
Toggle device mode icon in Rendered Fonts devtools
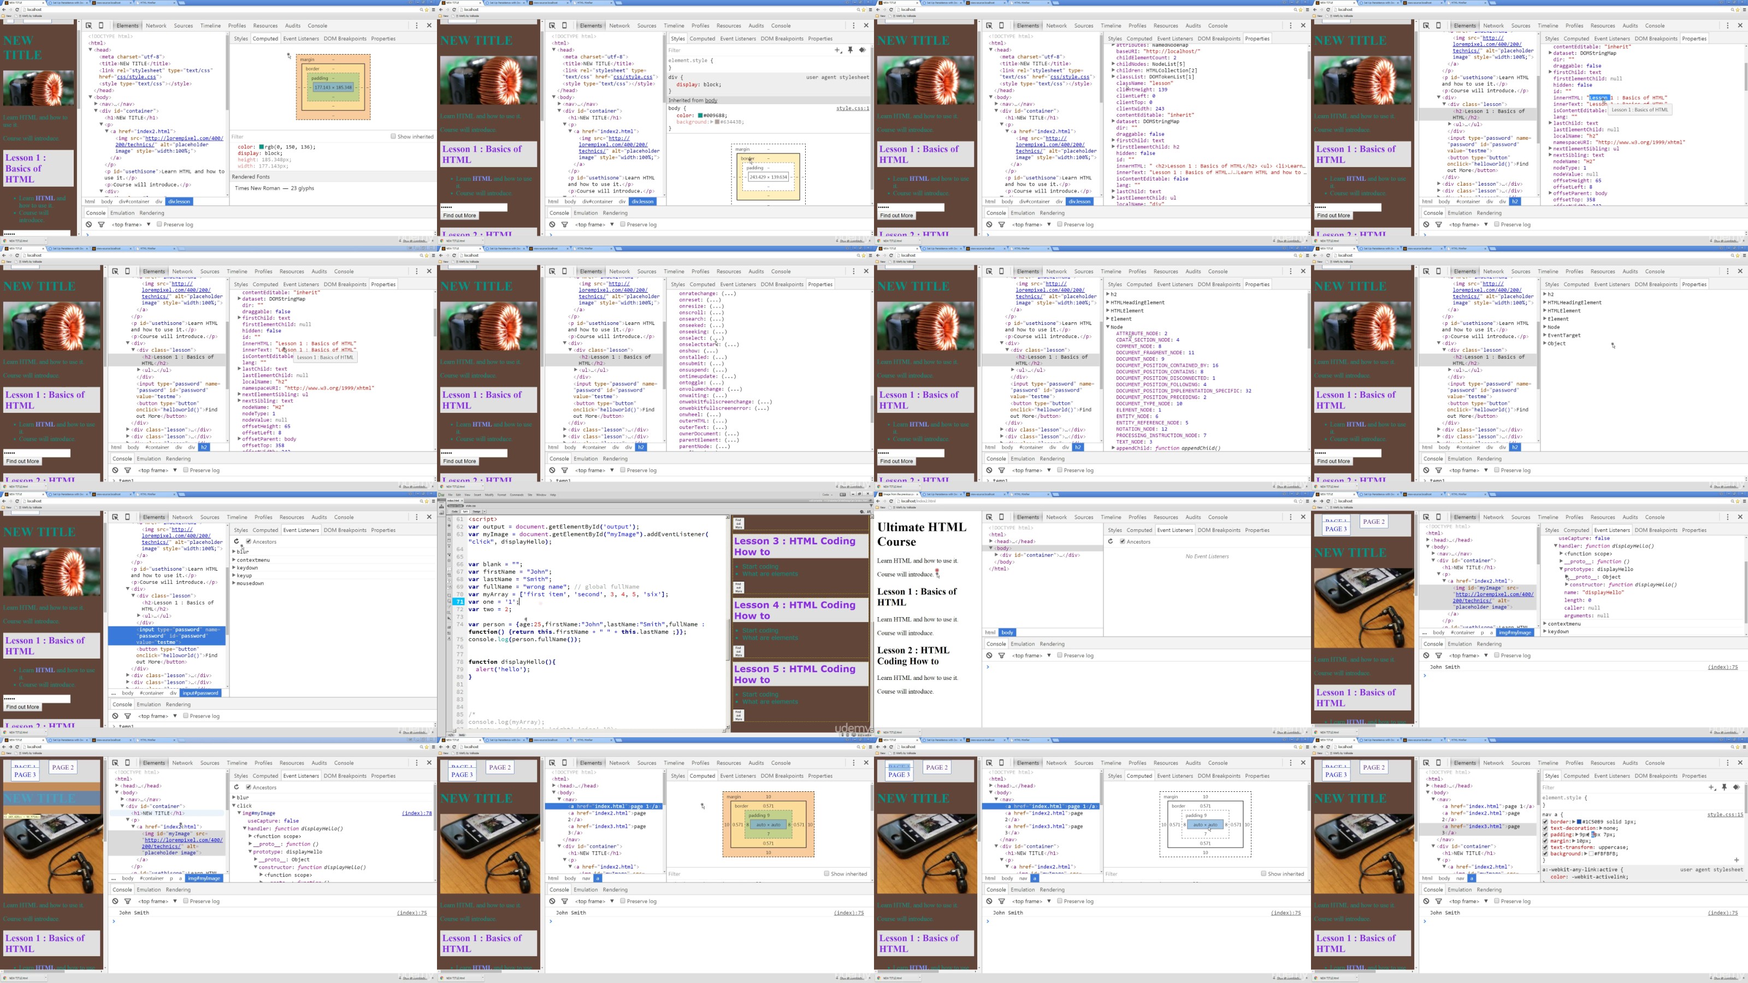point(102,26)
